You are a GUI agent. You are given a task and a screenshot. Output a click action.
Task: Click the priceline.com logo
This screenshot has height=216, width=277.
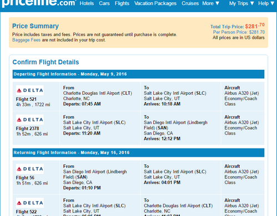[x=39, y=3]
